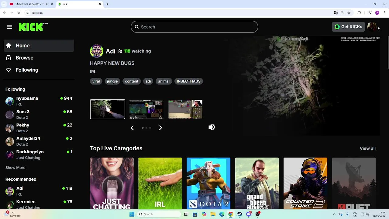Open the media controls icon
The image size is (389, 219).
(370, 13)
